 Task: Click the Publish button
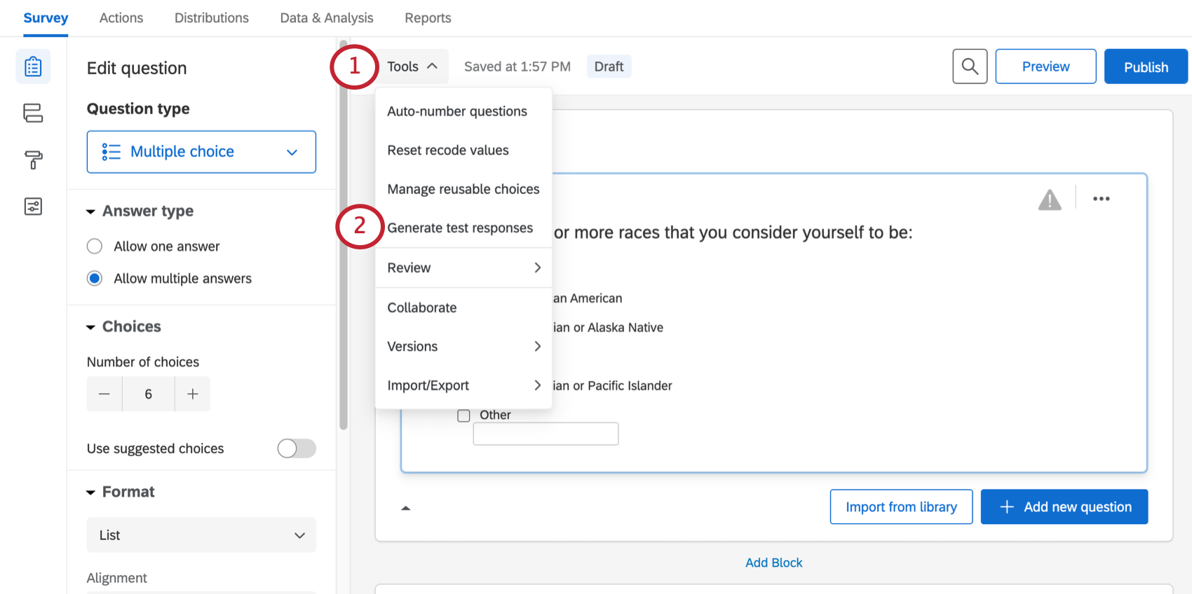click(1145, 67)
